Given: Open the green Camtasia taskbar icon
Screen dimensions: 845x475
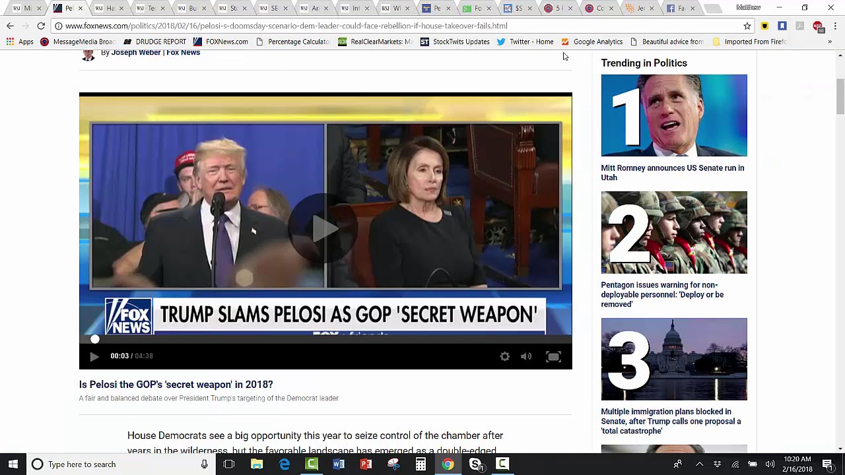Looking at the screenshot, I should (312, 464).
